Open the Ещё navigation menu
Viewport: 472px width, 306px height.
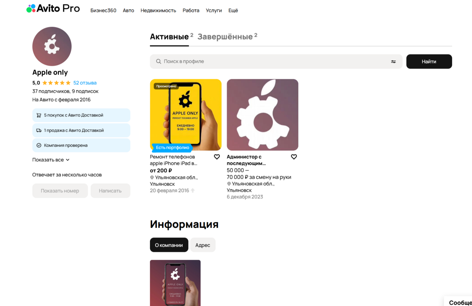pos(233,10)
